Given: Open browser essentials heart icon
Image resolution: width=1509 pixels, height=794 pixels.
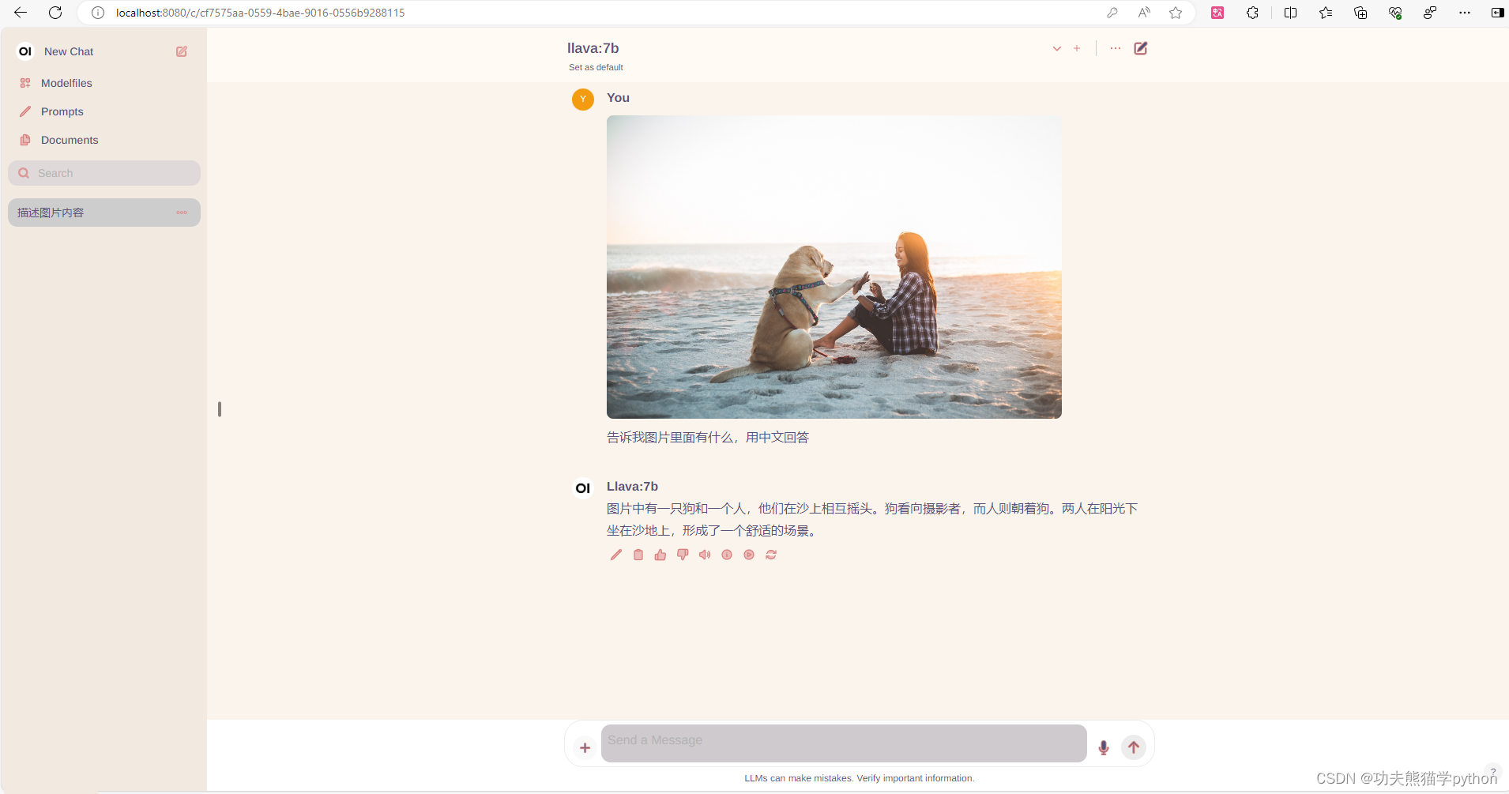Looking at the screenshot, I should pyautogui.click(x=1395, y=13).
